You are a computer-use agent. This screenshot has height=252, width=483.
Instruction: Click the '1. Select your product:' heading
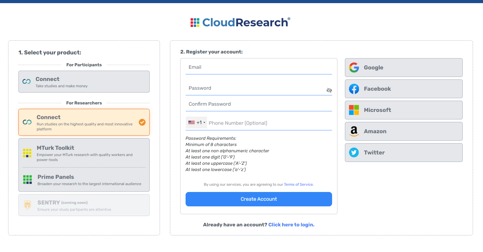click(50, 53)
